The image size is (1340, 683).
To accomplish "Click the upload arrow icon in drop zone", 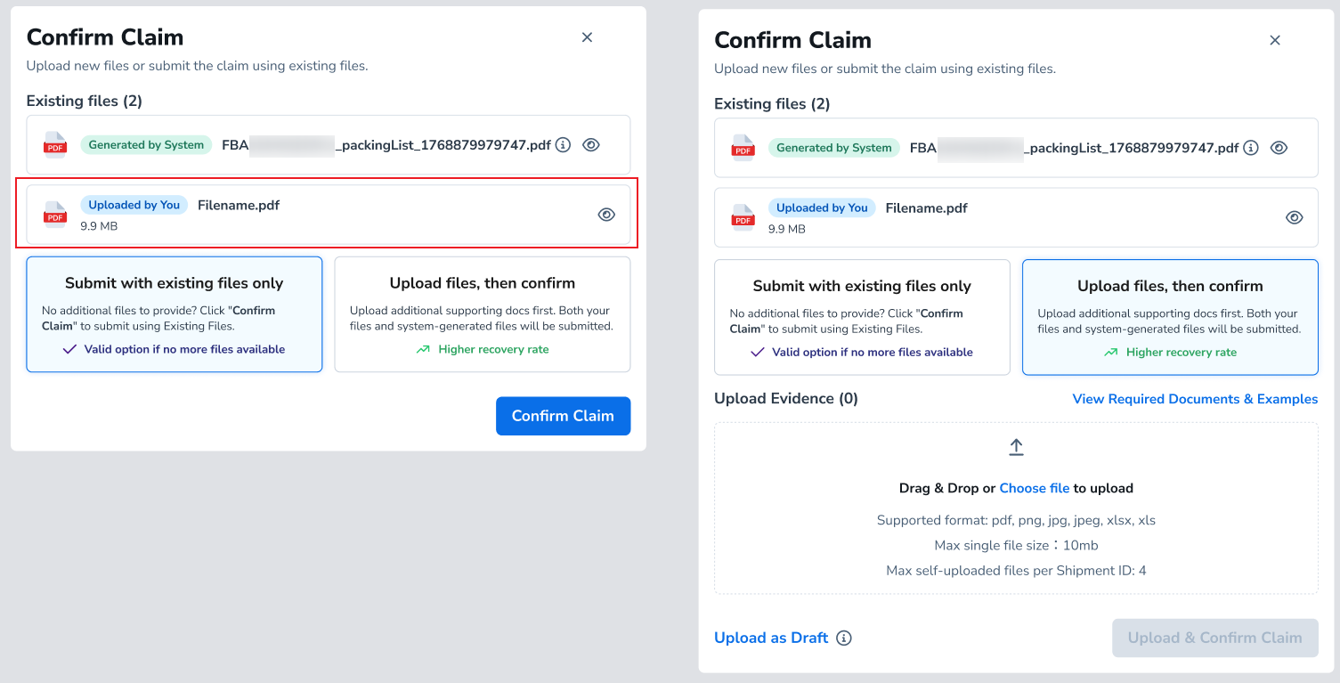I will [x=1016, y=447].
